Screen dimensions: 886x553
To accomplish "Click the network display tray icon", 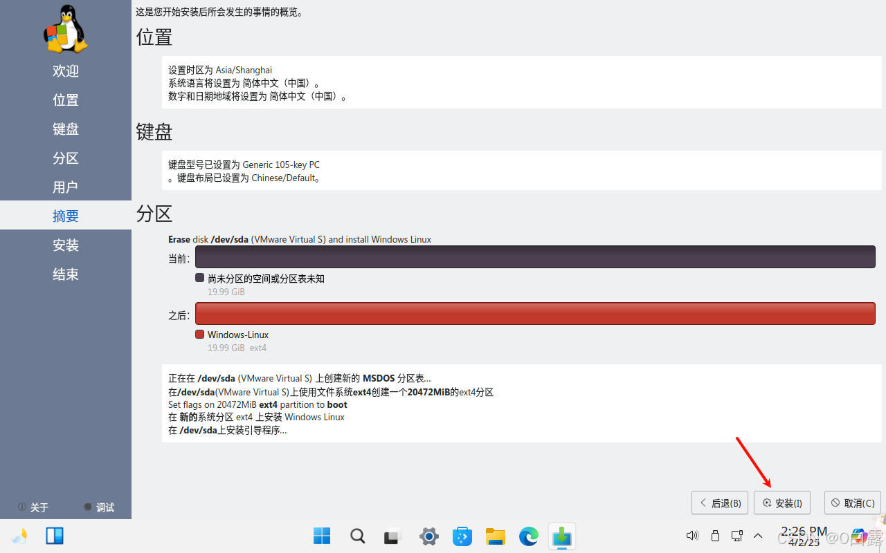I will 737,536.
